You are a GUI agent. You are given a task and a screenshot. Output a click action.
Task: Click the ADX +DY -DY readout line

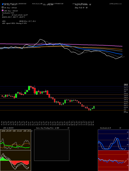[17, 131]
